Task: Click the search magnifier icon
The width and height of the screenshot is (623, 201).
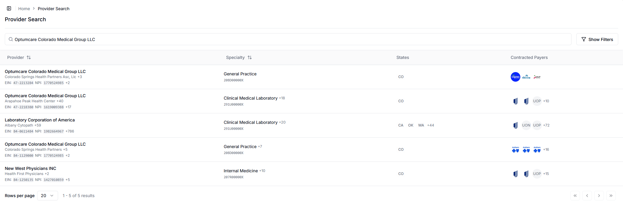Action: 11,39
